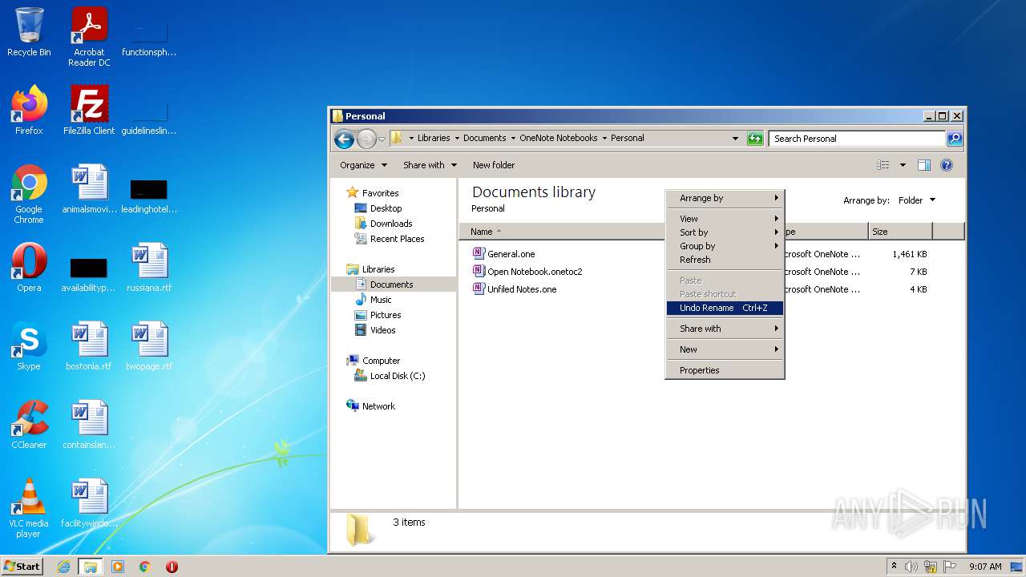
Task: Open Explorer Help question mark icon
Action: (946, 165)
